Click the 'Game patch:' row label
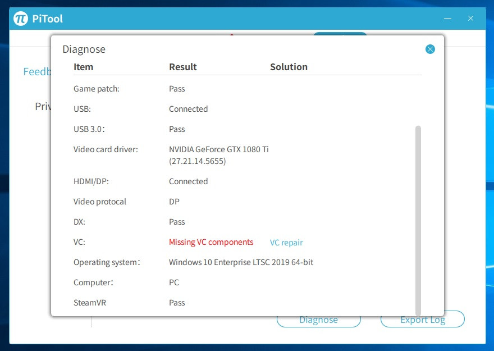The image size is (494, 351). point(97,89)
